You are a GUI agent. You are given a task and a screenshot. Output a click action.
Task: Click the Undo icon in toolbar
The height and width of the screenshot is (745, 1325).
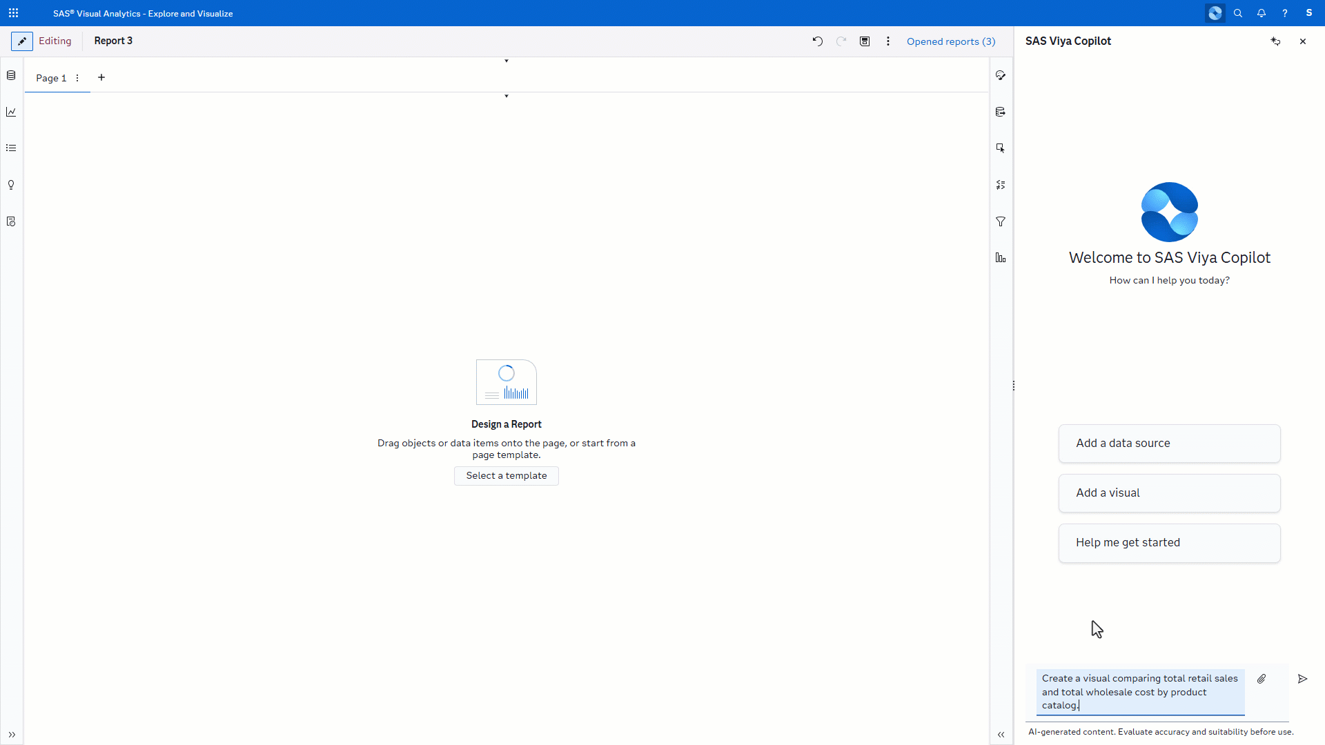coord(818,41)
